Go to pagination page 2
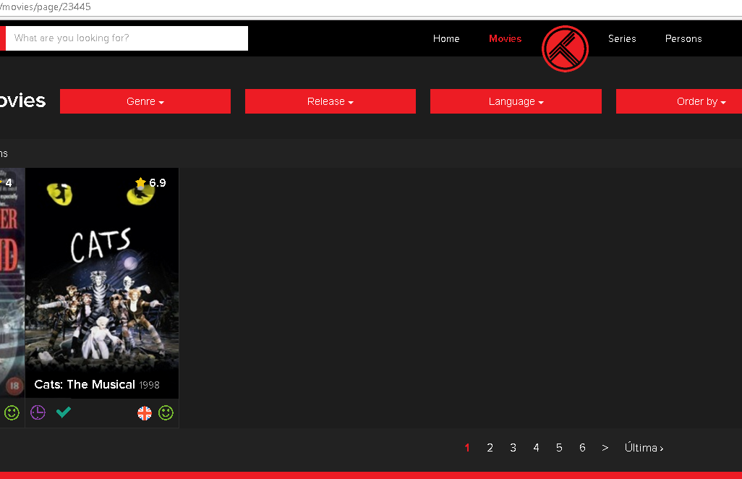The width and height of the screenshot is (742, 479). (x=490, y=448)
